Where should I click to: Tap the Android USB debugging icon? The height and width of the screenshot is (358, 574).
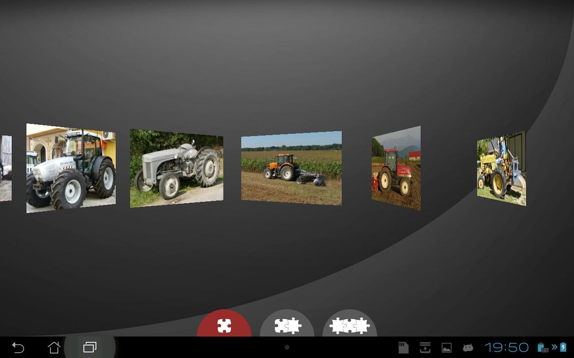[x=468, y=347]
